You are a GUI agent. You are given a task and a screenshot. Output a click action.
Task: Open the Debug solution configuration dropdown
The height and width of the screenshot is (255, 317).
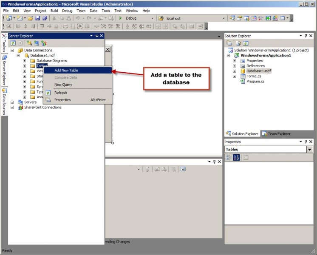pos(152,18)
